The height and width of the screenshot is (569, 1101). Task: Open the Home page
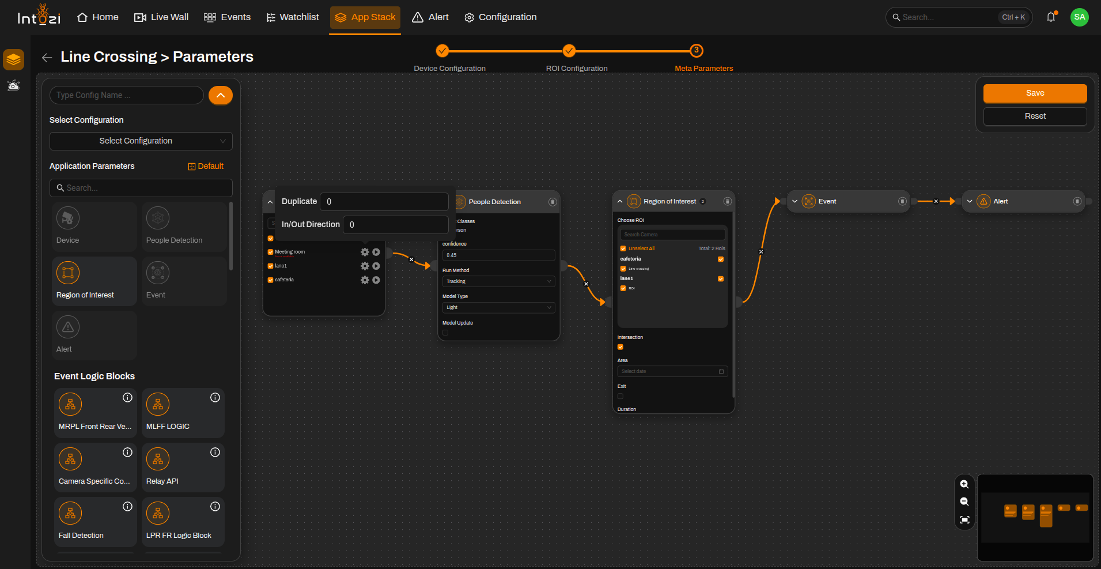(x=98, y=17)
